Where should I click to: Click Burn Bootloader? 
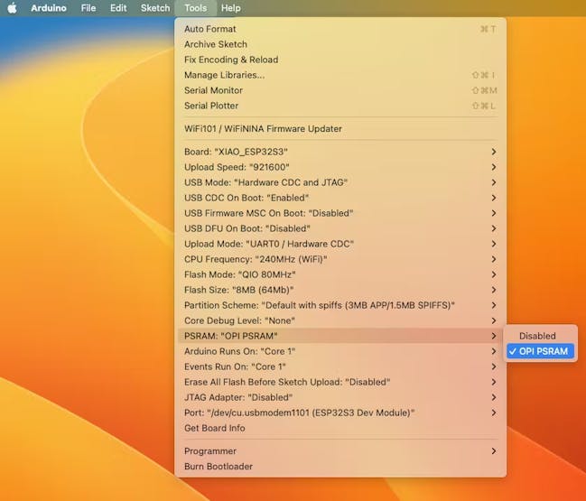(x=219, y=467)
